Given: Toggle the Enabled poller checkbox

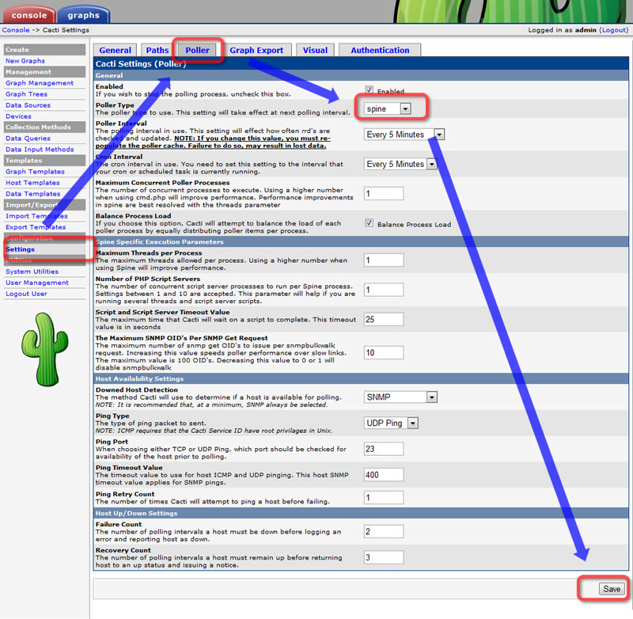Looking at the screenshot, I should tap(369, 89).
